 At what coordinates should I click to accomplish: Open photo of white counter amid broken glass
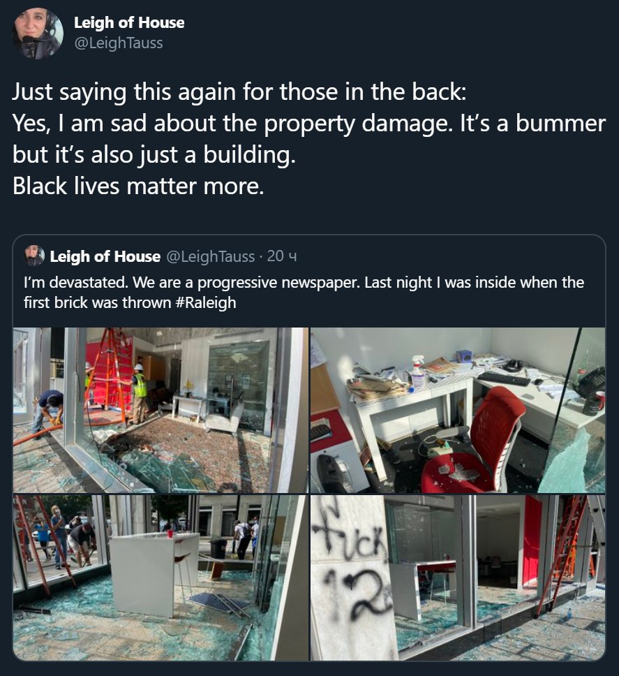click(161, 578)
